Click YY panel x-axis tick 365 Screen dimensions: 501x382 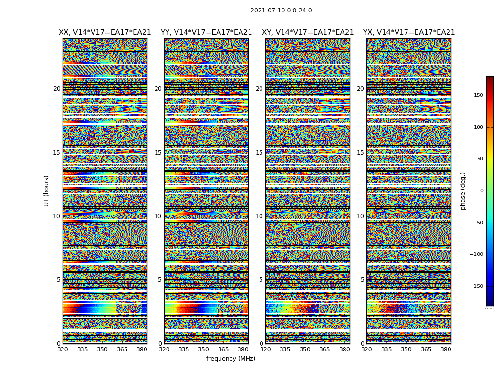click(223, 350)
